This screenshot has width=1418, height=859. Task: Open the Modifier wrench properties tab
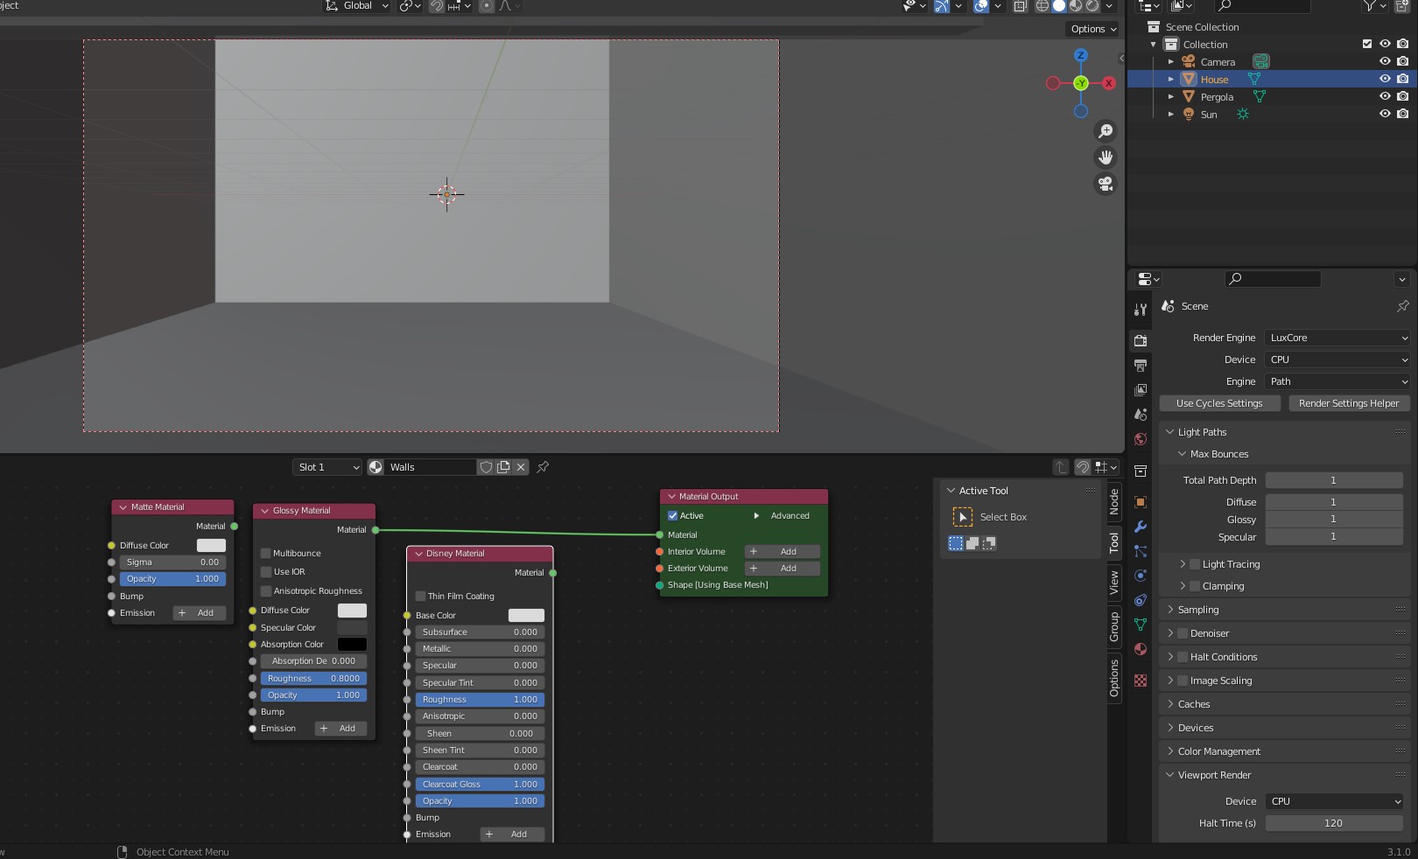(x=1141, y=527)
